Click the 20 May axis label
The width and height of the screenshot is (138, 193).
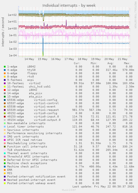coord(109,59)
